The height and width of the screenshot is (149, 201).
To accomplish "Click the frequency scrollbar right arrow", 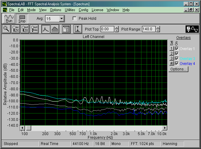I will coord(165,128).
